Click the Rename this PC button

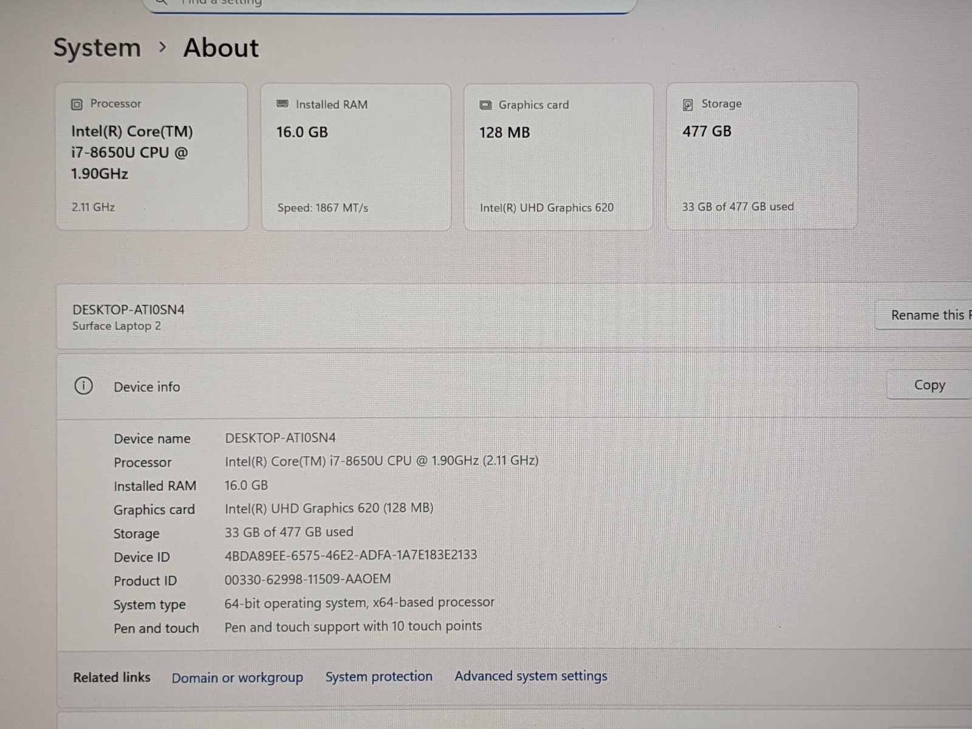click(925, 315)
